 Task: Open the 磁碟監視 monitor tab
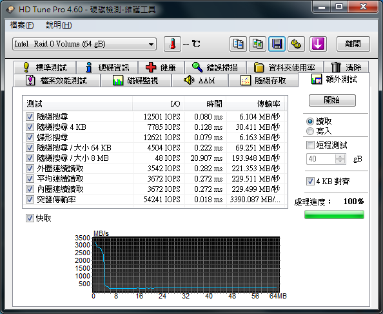click(x=136, y=80)
